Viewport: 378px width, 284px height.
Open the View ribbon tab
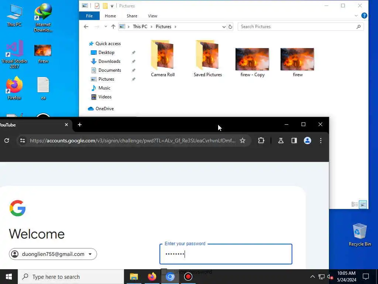(x=152, y=16)
